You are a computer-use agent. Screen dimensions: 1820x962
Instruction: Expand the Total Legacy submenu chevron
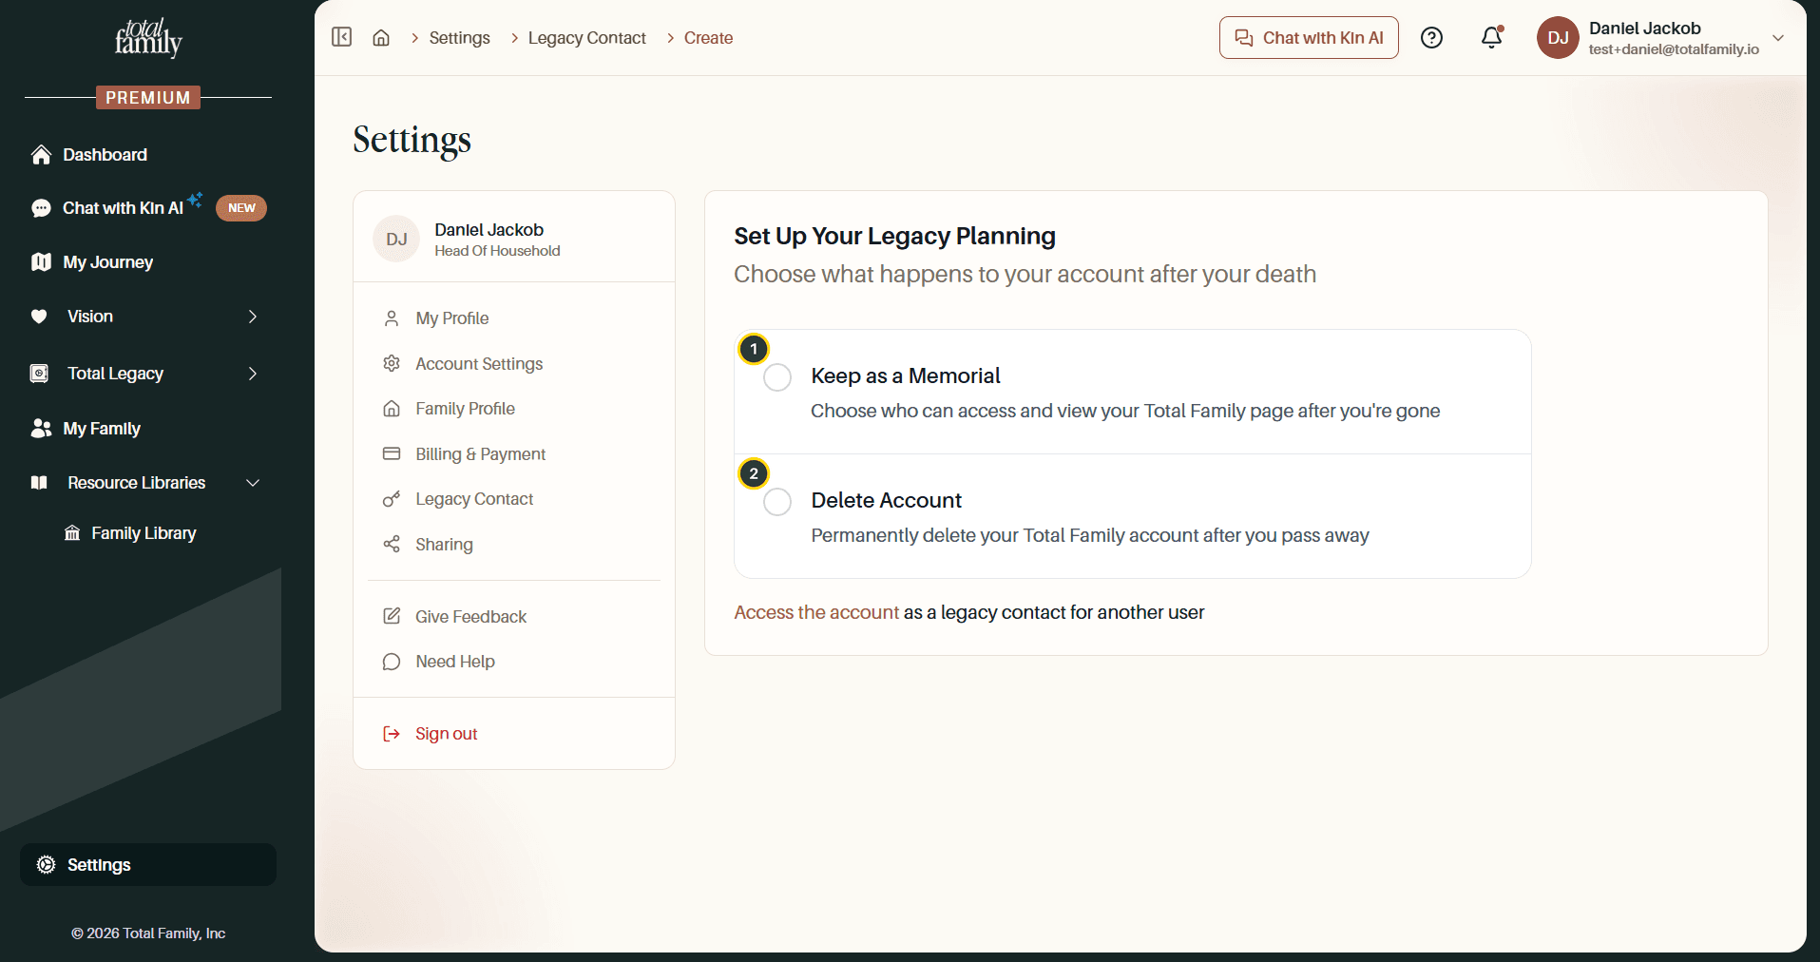[253, 374]
